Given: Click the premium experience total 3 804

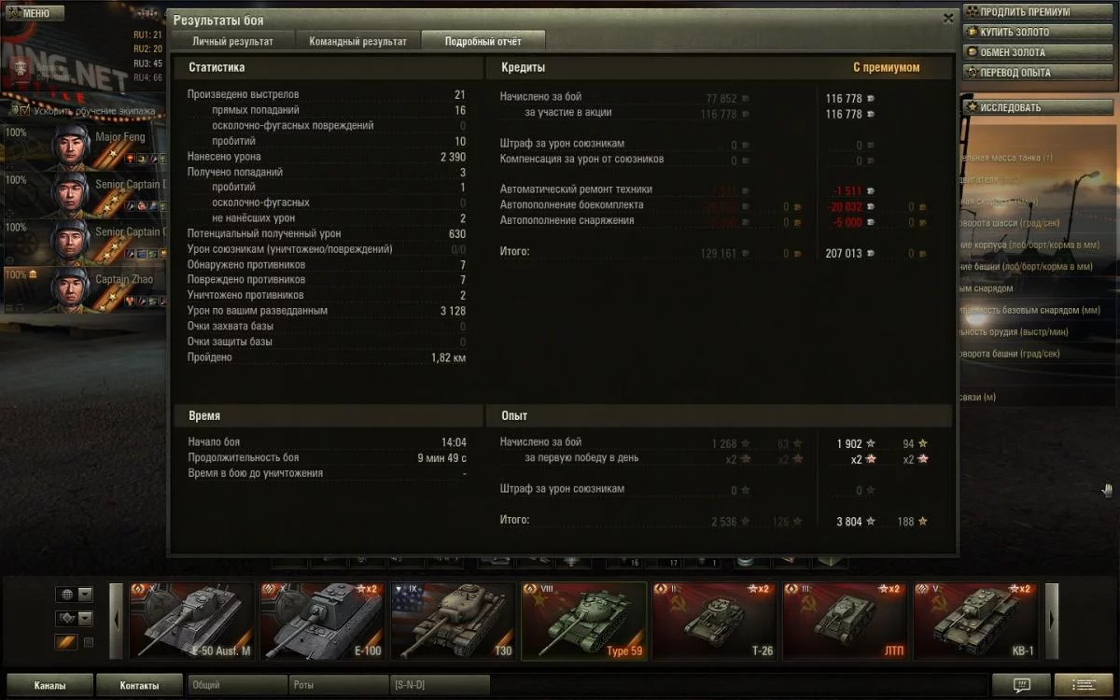Looking at the screenshot, I should tap(849, 522).
